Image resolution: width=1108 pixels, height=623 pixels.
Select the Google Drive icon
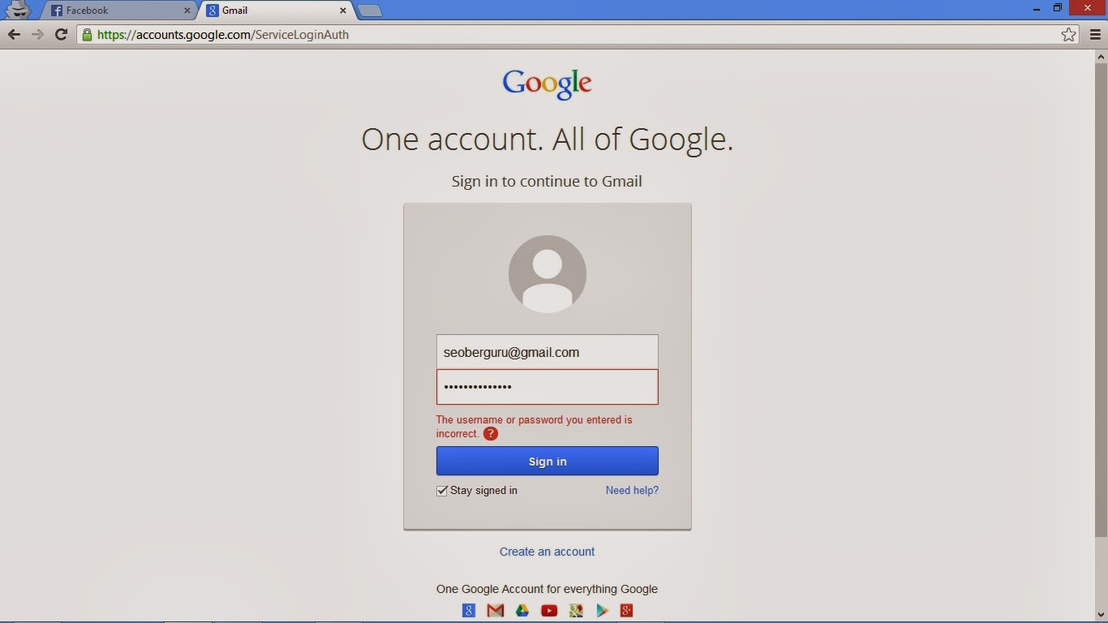[x=522, y=610]
